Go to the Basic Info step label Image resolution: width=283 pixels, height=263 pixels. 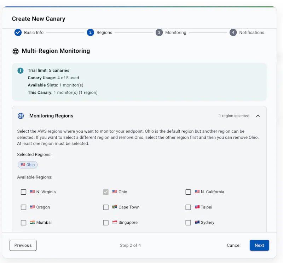[34, 33]
